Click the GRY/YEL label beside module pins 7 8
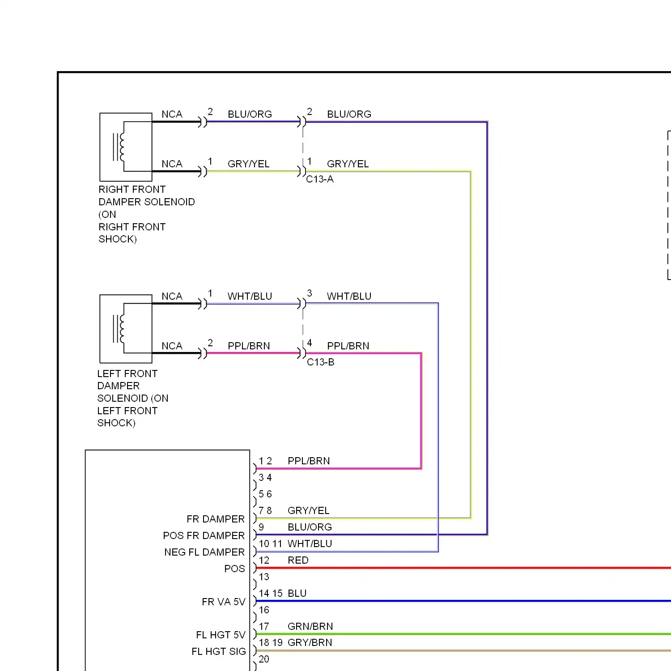Image resolution: width=671 pixels, height=671 pixels. pyautogui.click(x=308, y=510)
